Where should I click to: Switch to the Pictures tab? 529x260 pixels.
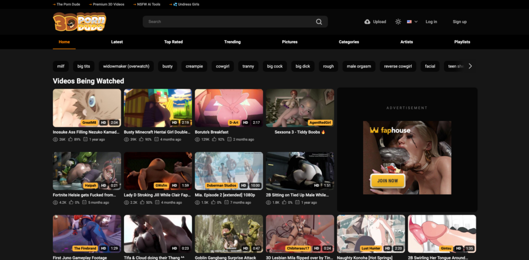coord(290,42)
